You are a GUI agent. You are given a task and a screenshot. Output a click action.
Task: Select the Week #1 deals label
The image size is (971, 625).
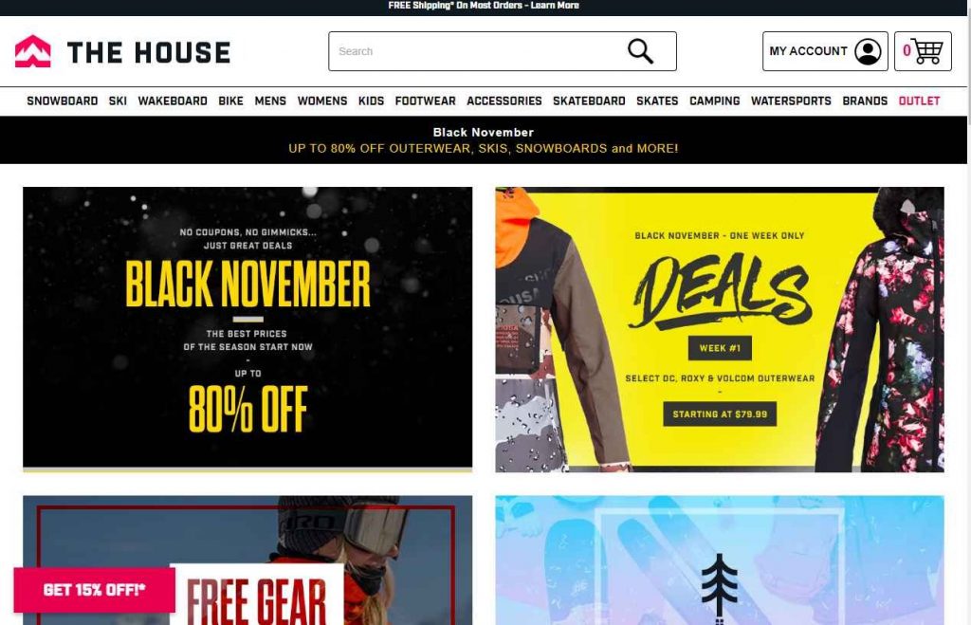coord(720,348)
